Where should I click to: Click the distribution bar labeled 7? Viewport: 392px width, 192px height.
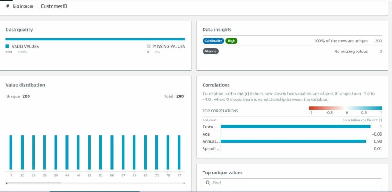[11, 152]
